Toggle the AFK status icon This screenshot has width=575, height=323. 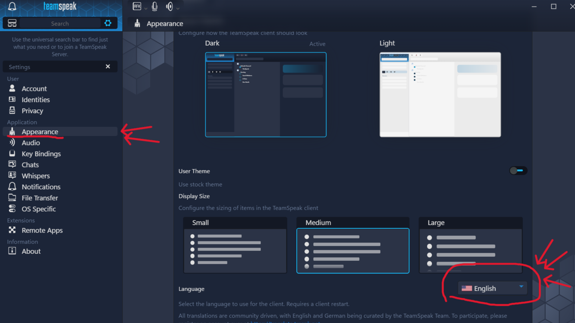pos(137,6)
